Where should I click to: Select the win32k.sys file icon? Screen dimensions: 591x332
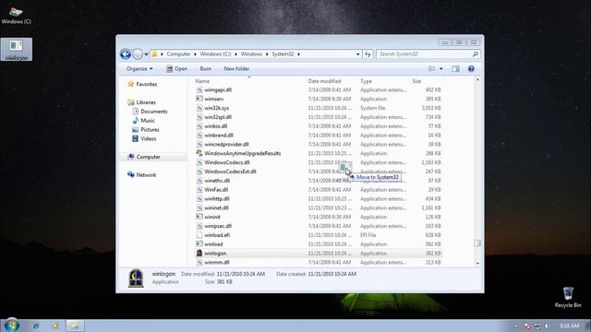point(199,108)
